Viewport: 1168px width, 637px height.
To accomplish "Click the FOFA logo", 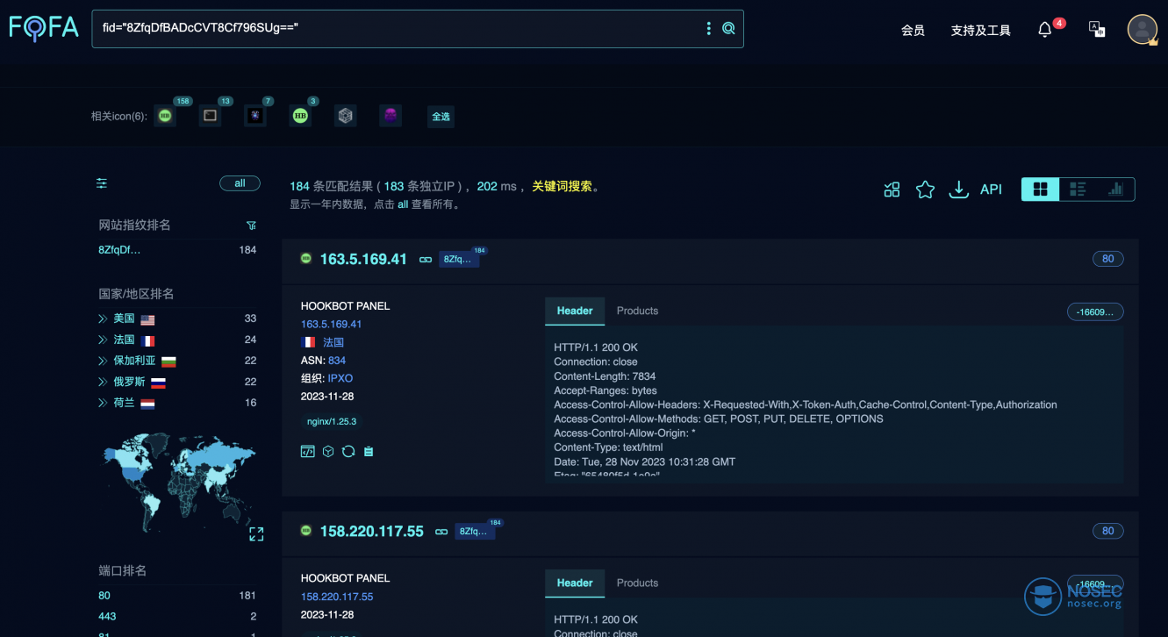I will coord(44,28).
